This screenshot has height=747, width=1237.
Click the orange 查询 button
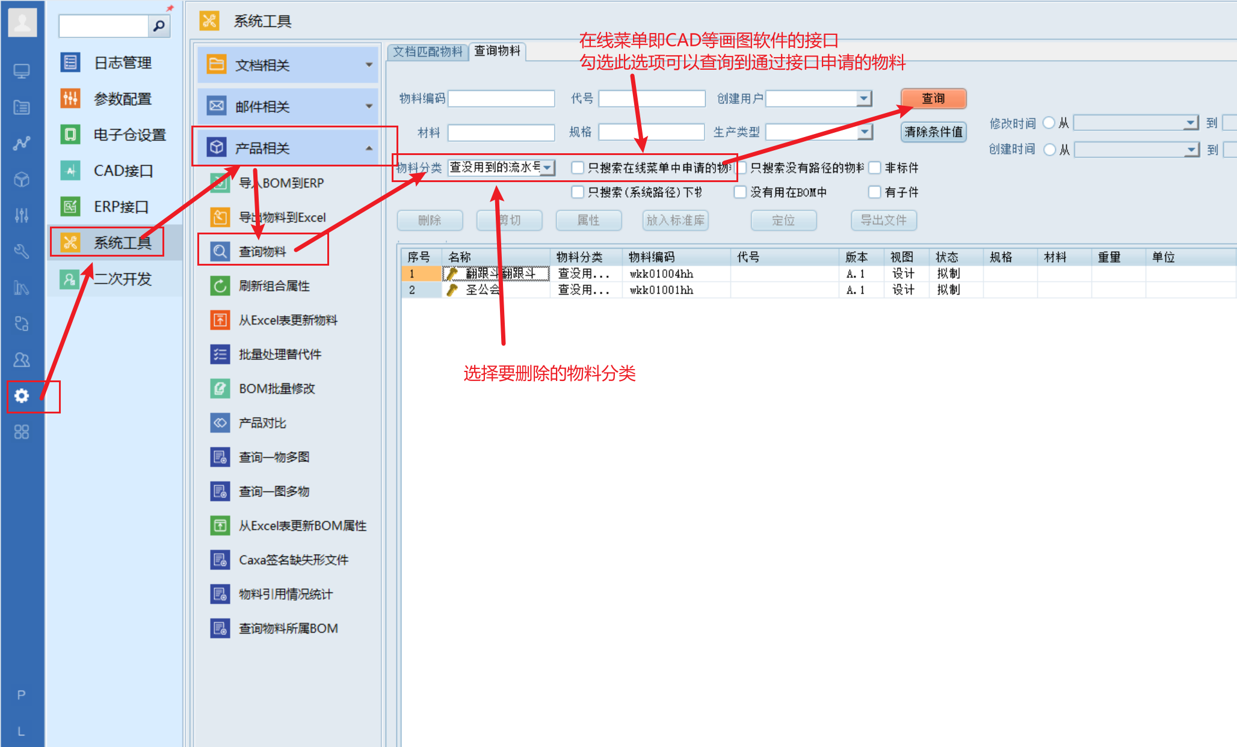tap(933, 98)
